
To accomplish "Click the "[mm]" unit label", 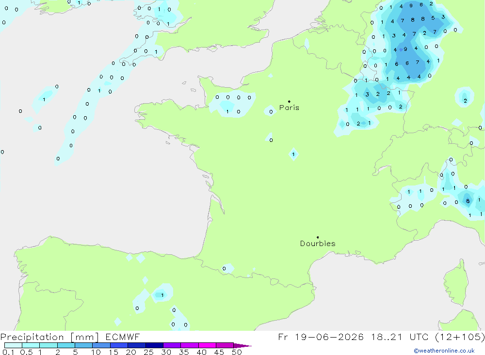I will pos(84,337).
